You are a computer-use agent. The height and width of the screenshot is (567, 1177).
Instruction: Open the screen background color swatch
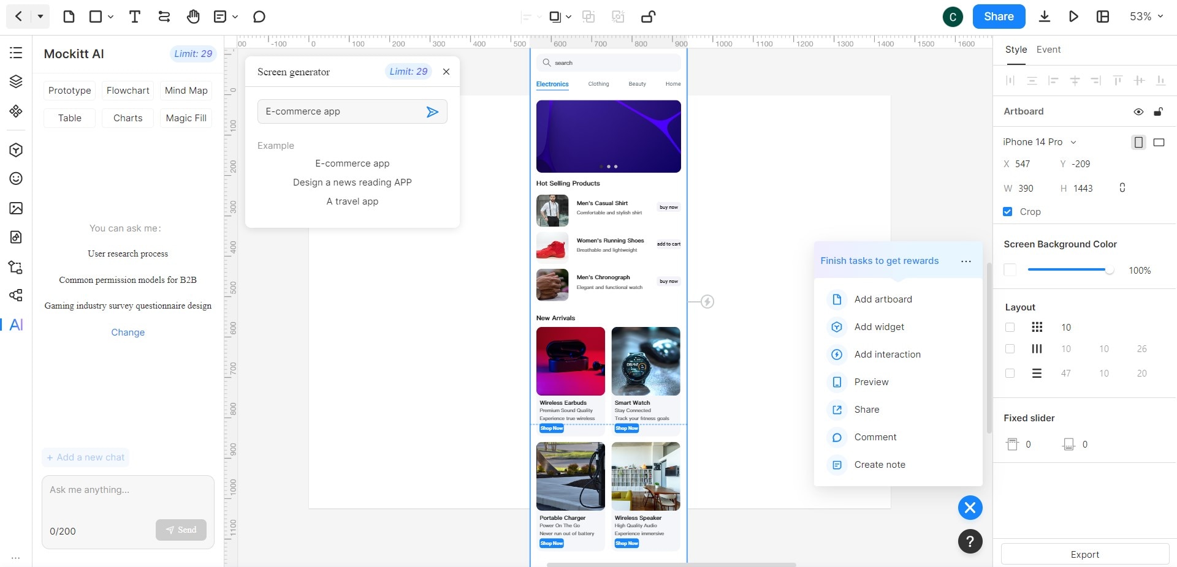1010,270
